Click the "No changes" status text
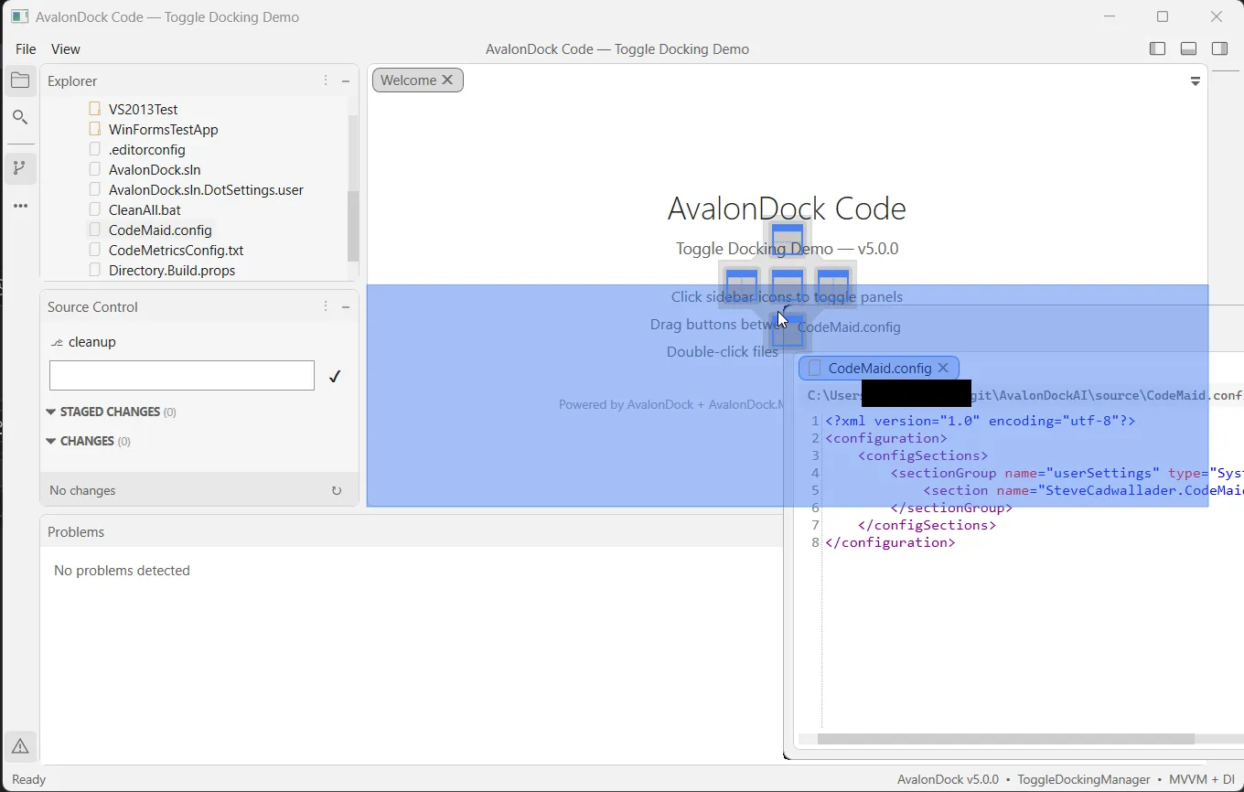Screen dimensions: 1244x792 [82, 490]
